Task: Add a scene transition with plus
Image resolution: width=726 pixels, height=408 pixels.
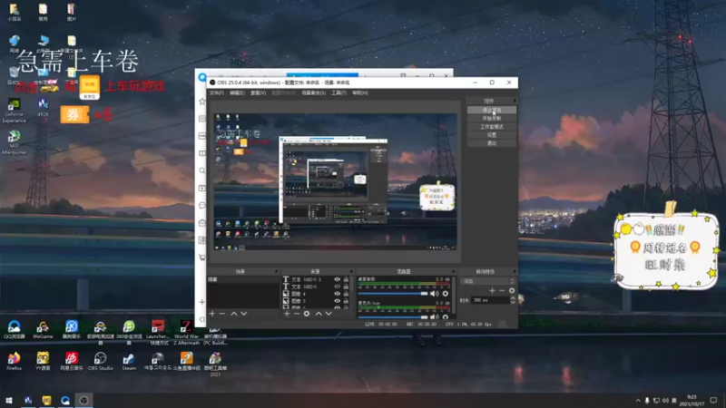Action: pyautogui.click(x=492, y=290)
